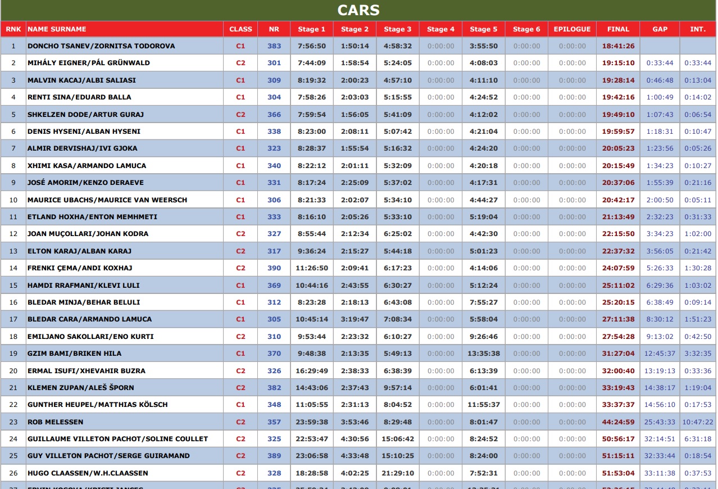Image resolution: width=718 pixels, height=489 pixels.
Task: Select Stage 1 time 11:26:50 for Frenki Çema
Action: pos(311,268)
